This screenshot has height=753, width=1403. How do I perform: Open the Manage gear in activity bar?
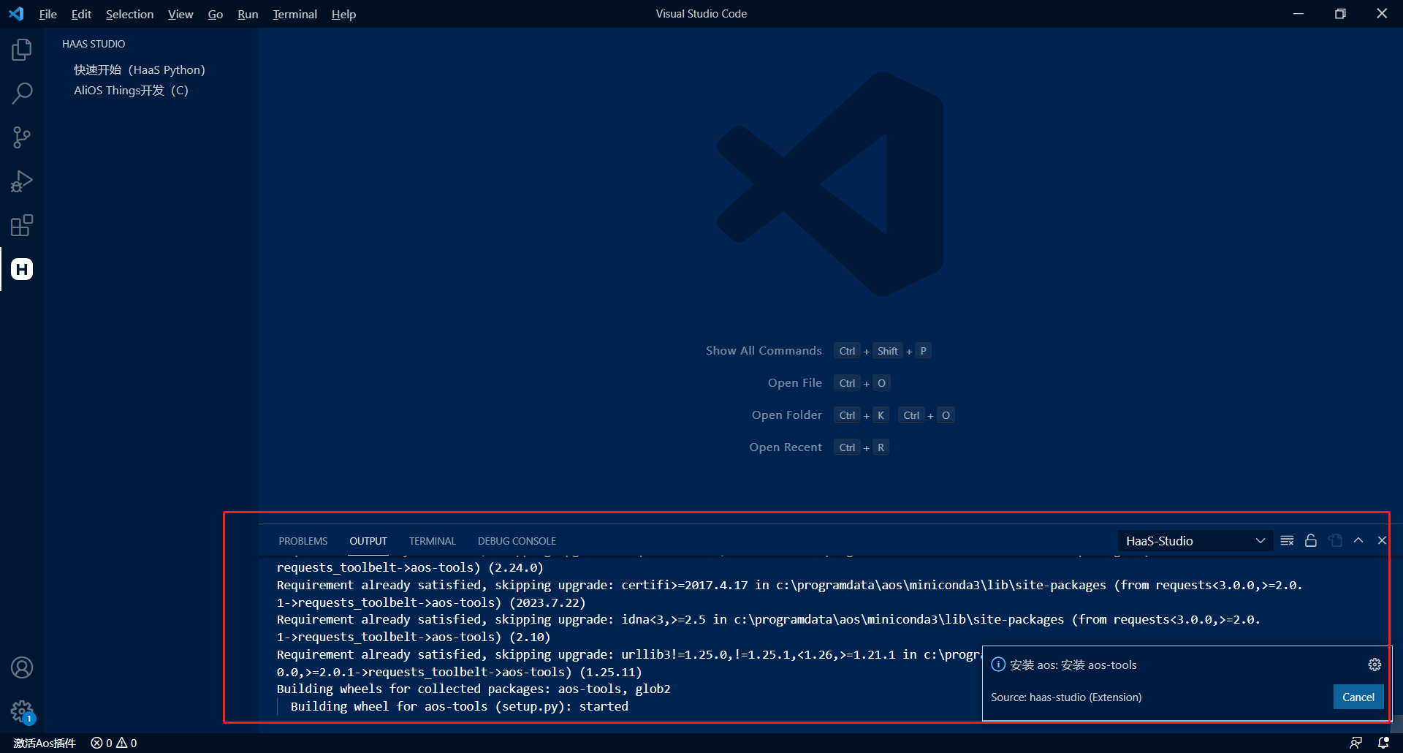coord(22,711)
